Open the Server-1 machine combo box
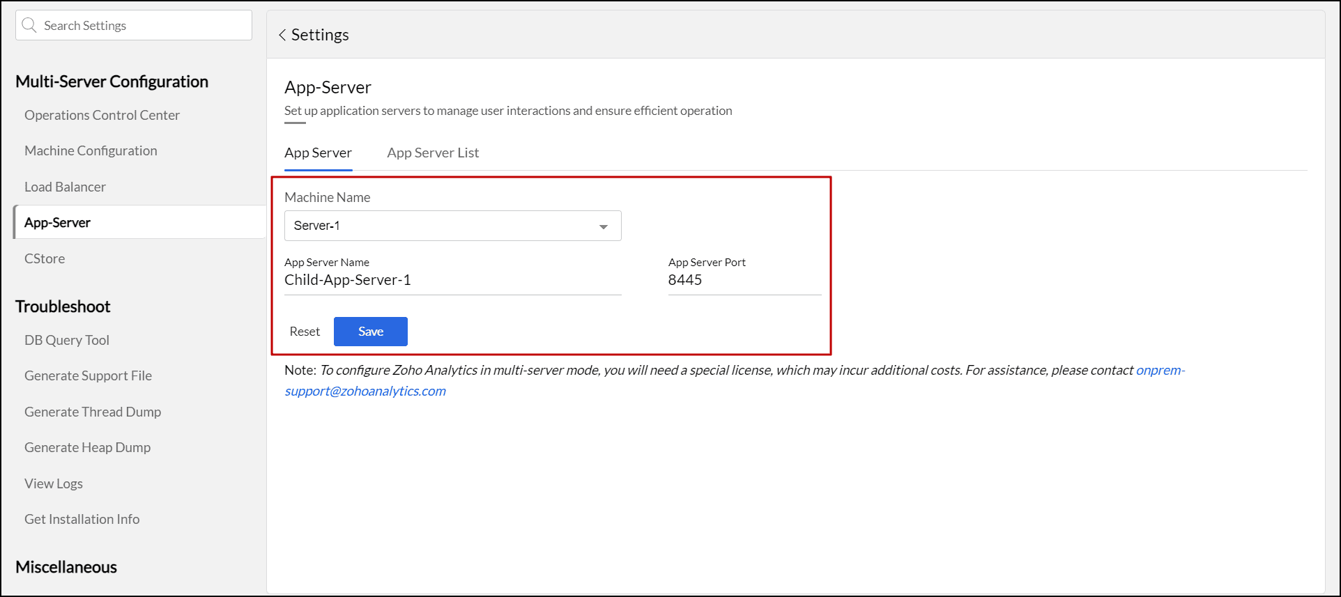 click(446, 226)
